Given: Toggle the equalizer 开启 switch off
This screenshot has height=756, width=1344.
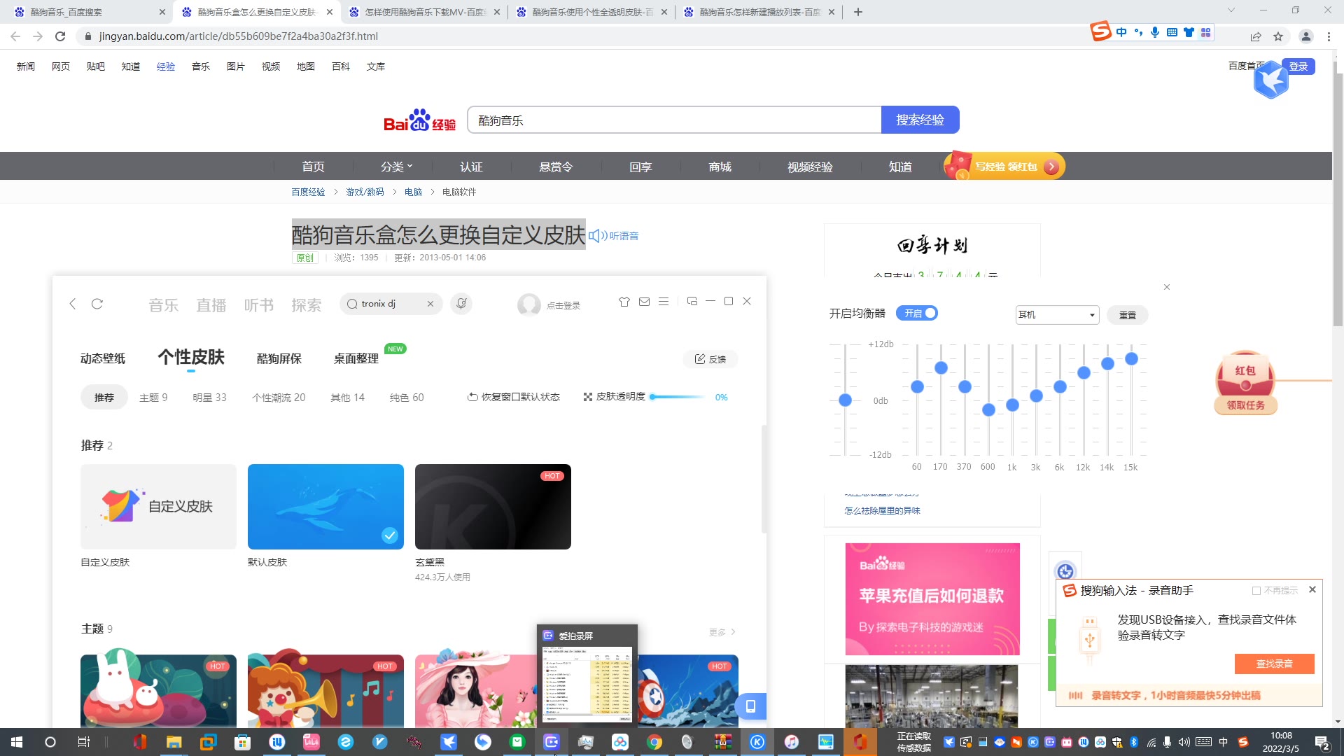Looking at the screenshot, I should [x=917, y=313].
